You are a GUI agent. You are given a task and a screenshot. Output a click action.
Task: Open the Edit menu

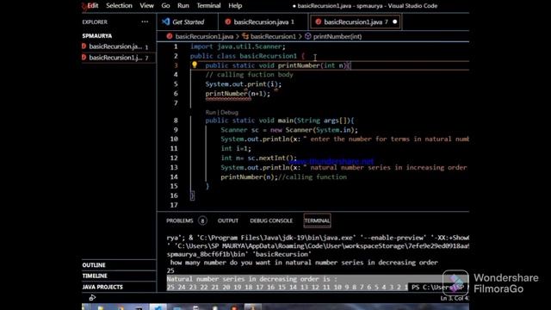pyautogui.click(x=93, y=6)
